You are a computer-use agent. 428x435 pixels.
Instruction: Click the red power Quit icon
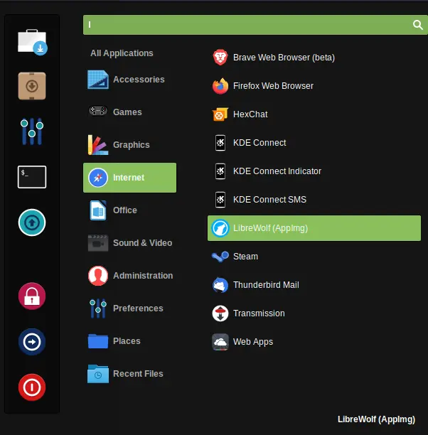[32, 387]
